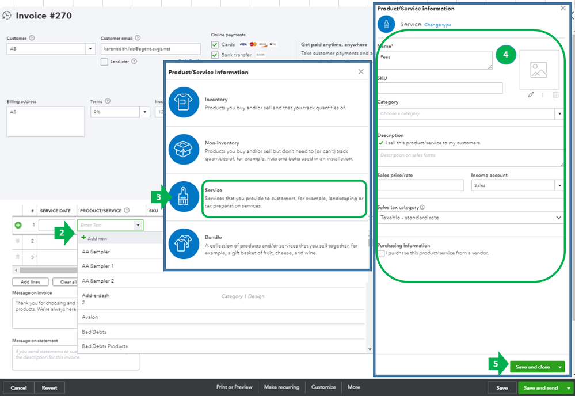
Task: Select Avalon from the list
Action: click(90, 317)
